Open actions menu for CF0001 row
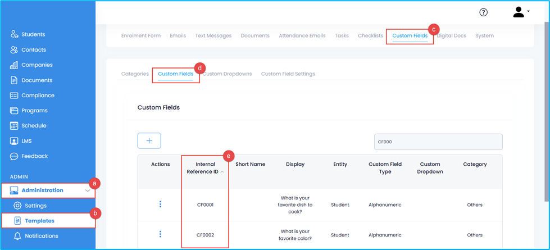Image resolution: width=550 pixels, height=250 pixels. point(160,204)
